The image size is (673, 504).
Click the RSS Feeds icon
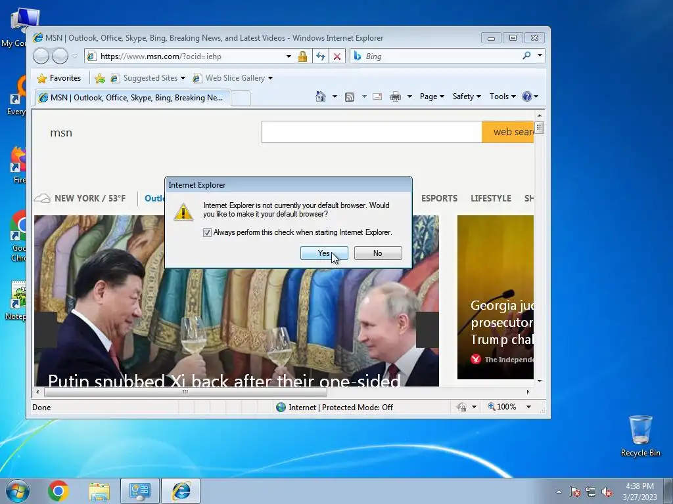pyautogui.click(x=350, y=97)
